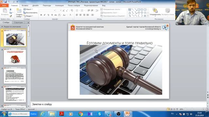
Task: Toggle justify text alignment
Action: click(88, 15)
